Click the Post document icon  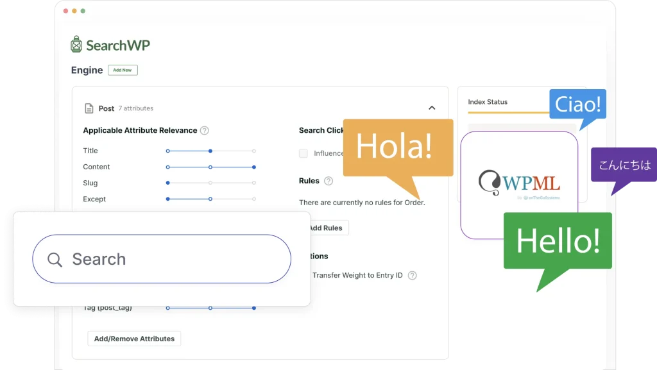89,108
